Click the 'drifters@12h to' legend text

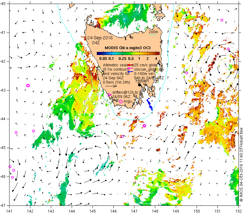pos(125,92)
